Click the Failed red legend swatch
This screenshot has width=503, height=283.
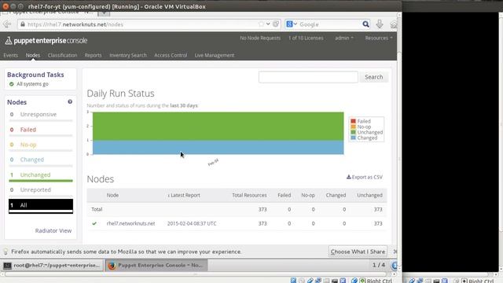tap(353, 121)
